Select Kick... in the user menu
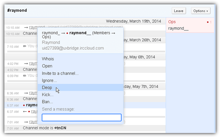Viewport: 220px width, 137px height. coord(81,95)
